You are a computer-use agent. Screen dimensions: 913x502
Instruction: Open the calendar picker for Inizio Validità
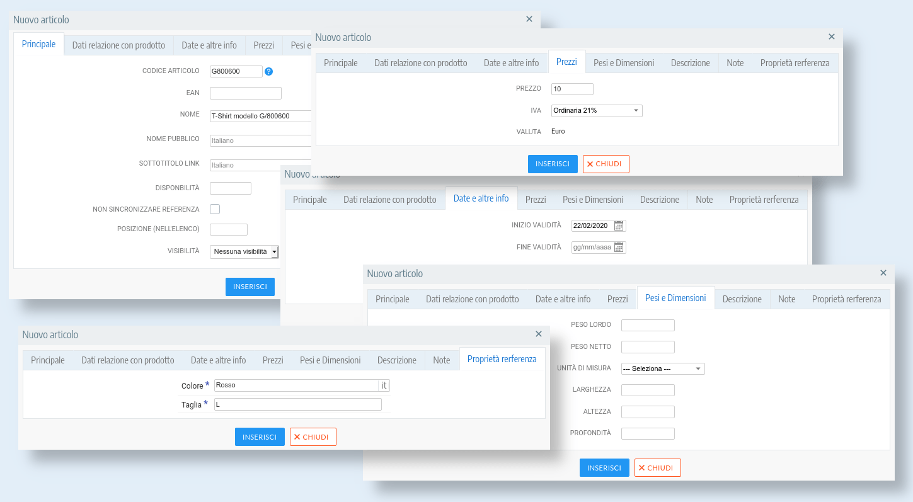click(x=619, y=225)
